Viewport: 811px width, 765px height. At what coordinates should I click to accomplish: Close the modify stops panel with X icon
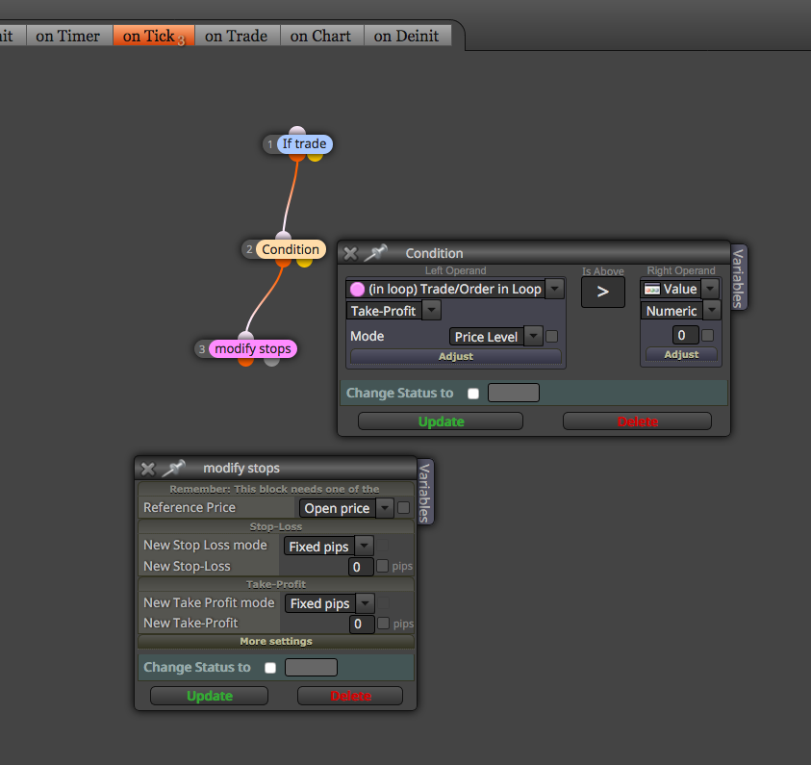tap(148, 469)
